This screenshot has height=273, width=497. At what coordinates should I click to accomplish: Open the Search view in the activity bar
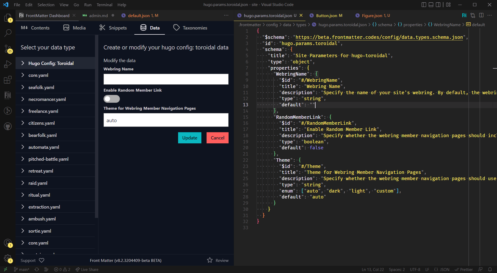(x=8, y=33)
